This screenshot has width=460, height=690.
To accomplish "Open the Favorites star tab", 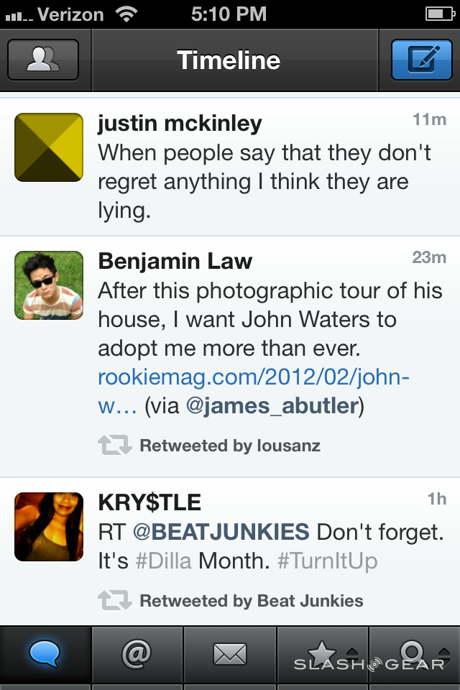I will click(322, 654).
